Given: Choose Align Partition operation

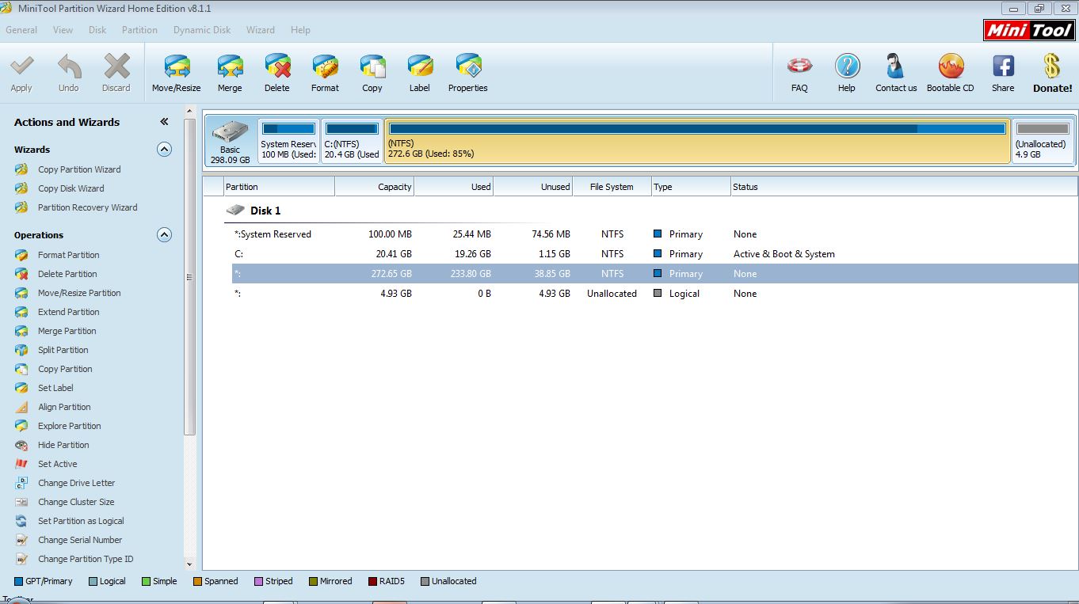Looking at the screenshot, I should [x=64, y=407].
